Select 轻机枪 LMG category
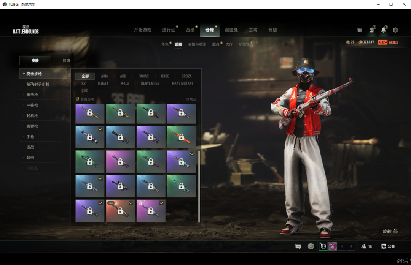Image resolution: width=411 pixels, height=265 pixels. 43,115
